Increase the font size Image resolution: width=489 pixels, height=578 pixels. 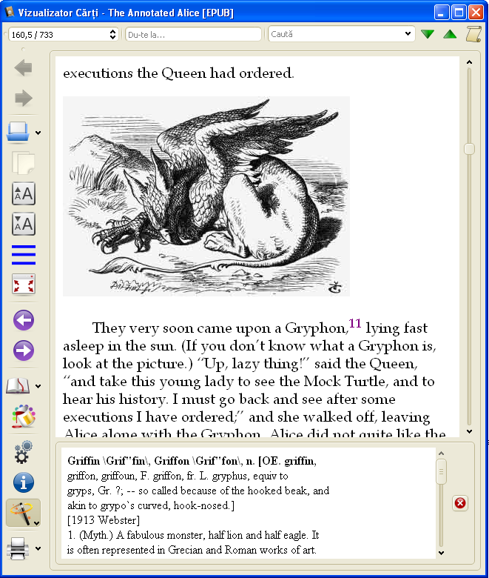[x=24, y=193]
